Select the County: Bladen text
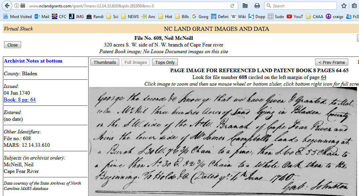359x196 pixels. pos(20,73)
